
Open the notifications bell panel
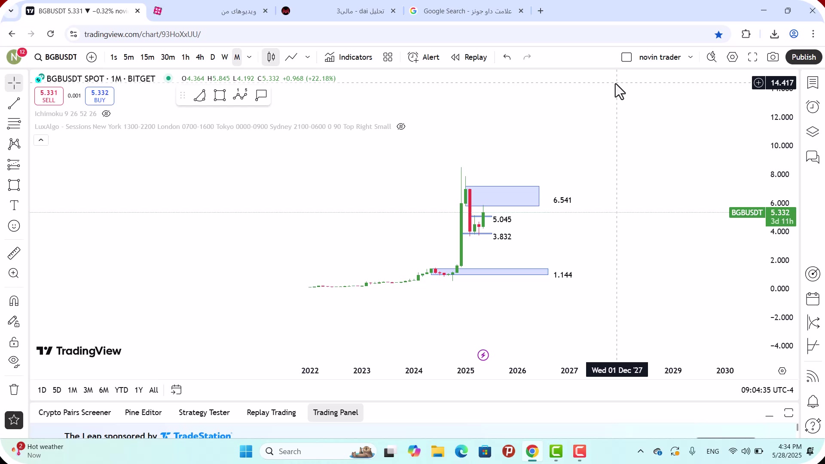point(813,402)
